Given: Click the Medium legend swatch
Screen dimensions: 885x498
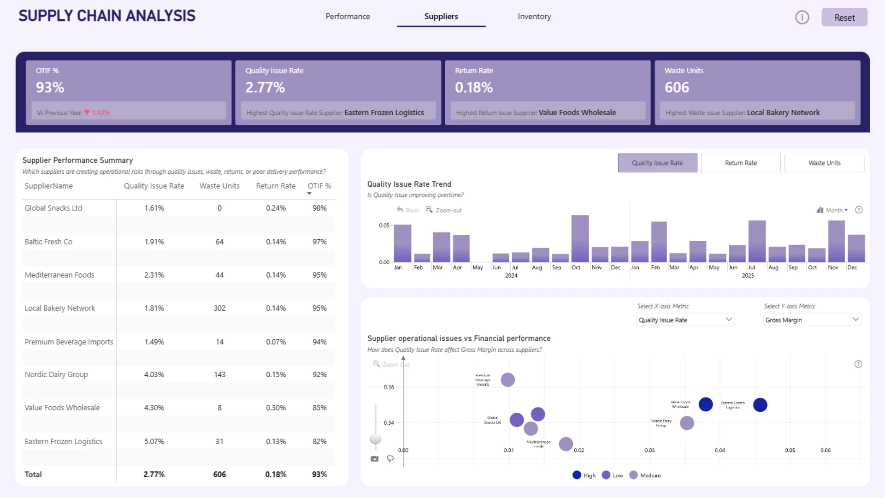Looking at the screenshot, I should pos(634,475).
